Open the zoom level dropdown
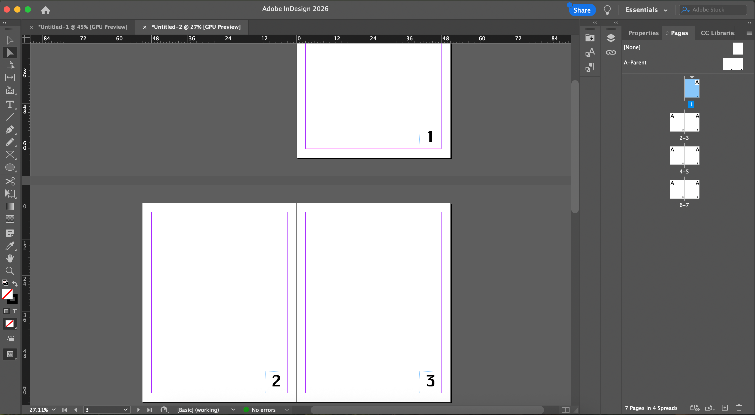The image size is (755, 415). click(x=54, y=410)
